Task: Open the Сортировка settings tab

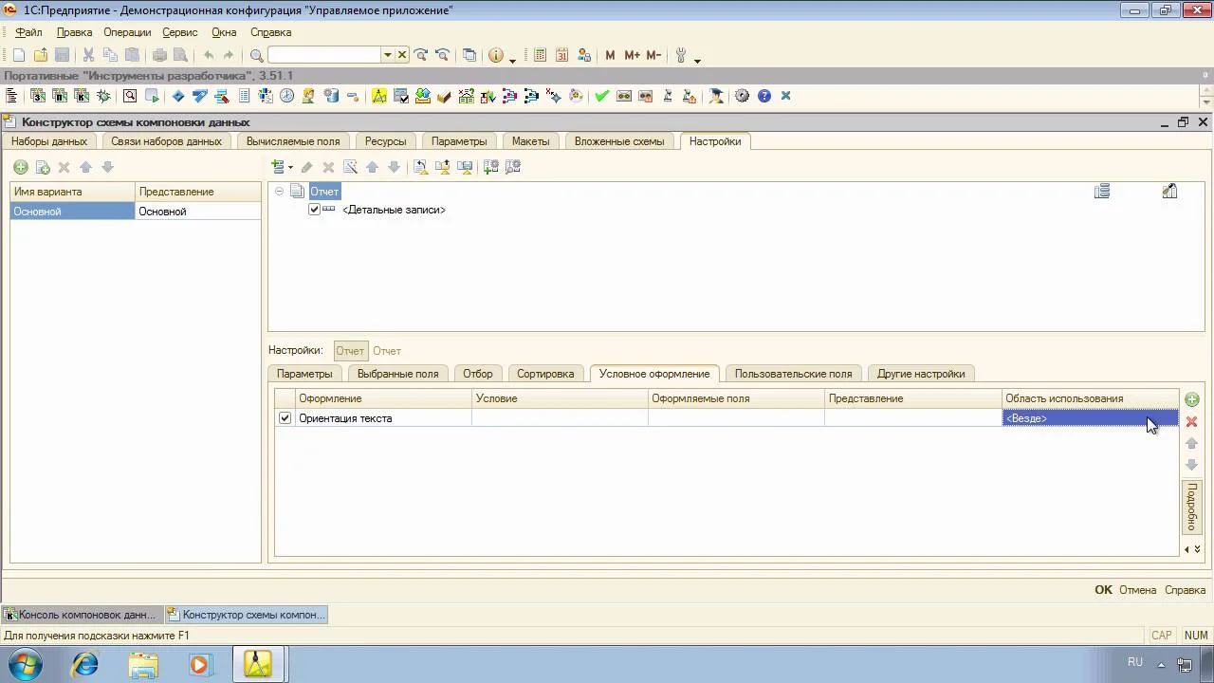Action: pyautogui.click(x=545, y=374)
